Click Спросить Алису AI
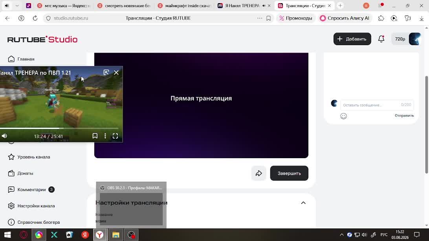Image resolution: width=429 pixels, height=241 pixels. tap(345, 18)
